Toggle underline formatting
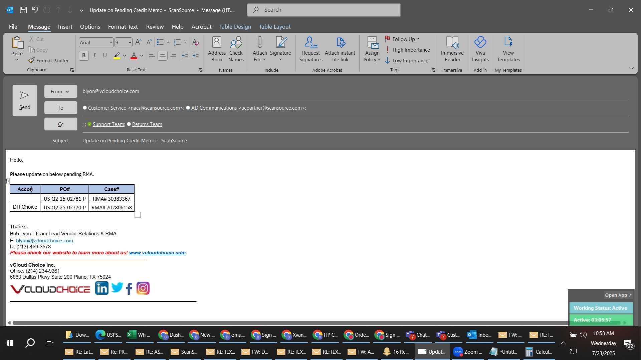Viewport: 641px width, 360px height. 105,56
